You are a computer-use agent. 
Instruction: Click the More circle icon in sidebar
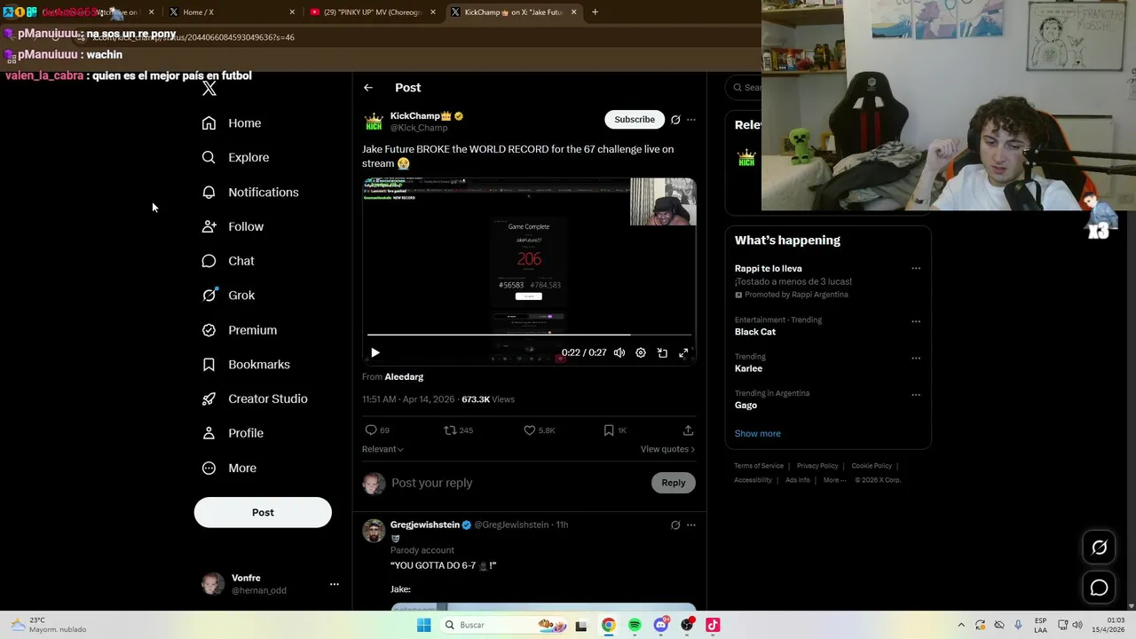(209, 468)
